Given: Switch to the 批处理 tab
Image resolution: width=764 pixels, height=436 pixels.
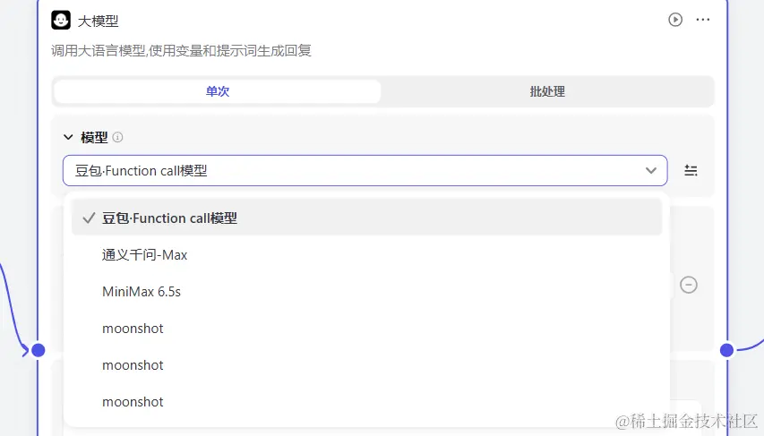Looking at the screenshot, I should coord(546,91).
